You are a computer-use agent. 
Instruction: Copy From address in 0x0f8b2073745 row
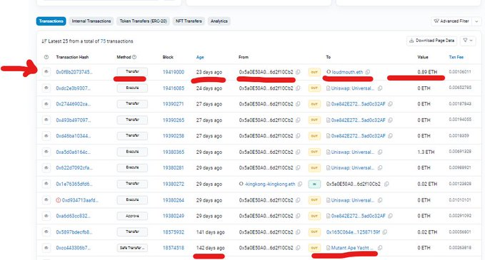[298, 72]
